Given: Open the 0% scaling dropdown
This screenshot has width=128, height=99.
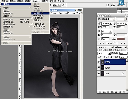Looking at the screenshot, I should [x=111, y=31].
